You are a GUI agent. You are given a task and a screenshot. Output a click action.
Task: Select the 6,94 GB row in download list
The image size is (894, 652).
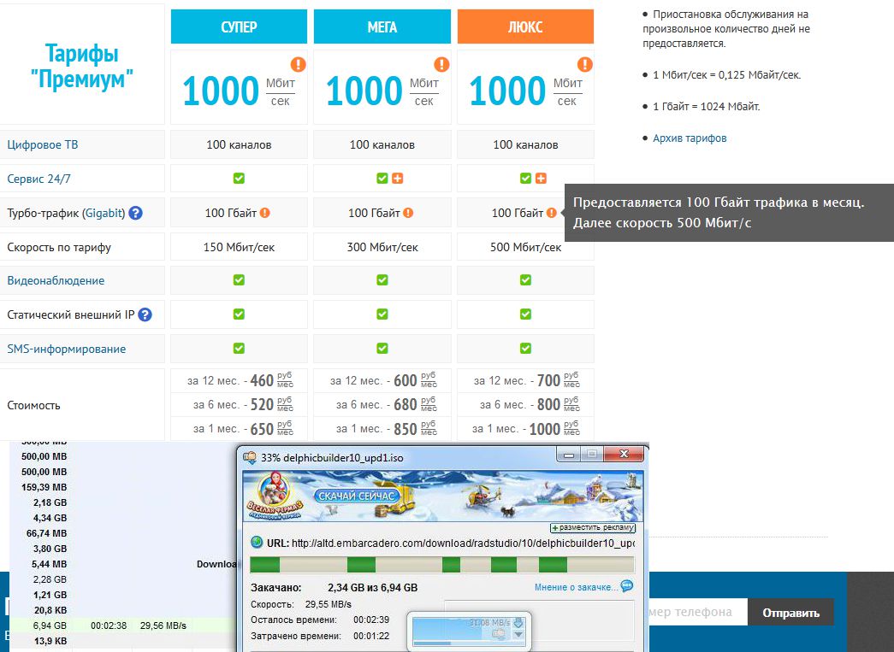click(123, 626)
